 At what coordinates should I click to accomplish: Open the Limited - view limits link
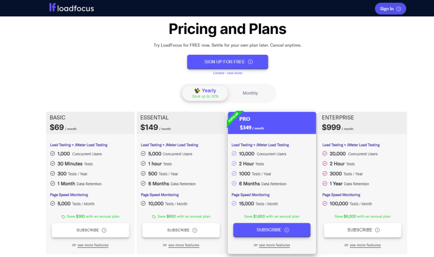pyautogui.click(x=227, y=73)
